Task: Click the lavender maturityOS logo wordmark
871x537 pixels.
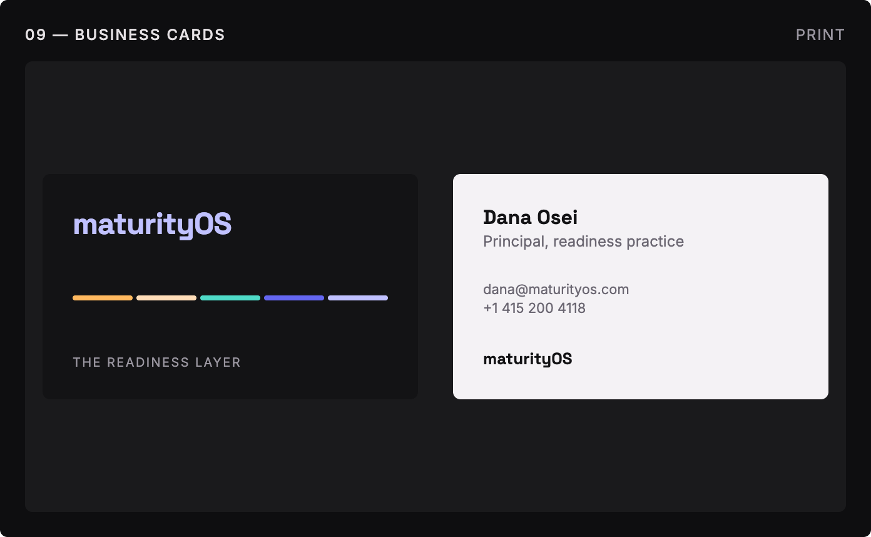Action: pos(152,225)
